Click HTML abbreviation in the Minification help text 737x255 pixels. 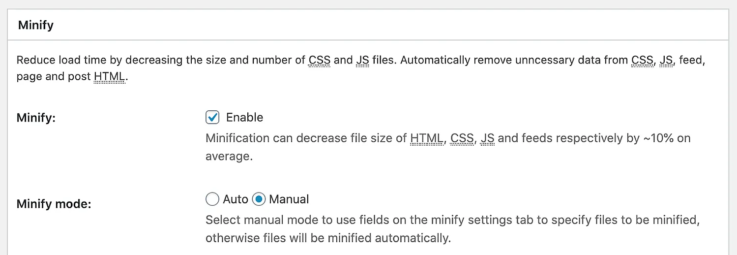click(426, 138)
